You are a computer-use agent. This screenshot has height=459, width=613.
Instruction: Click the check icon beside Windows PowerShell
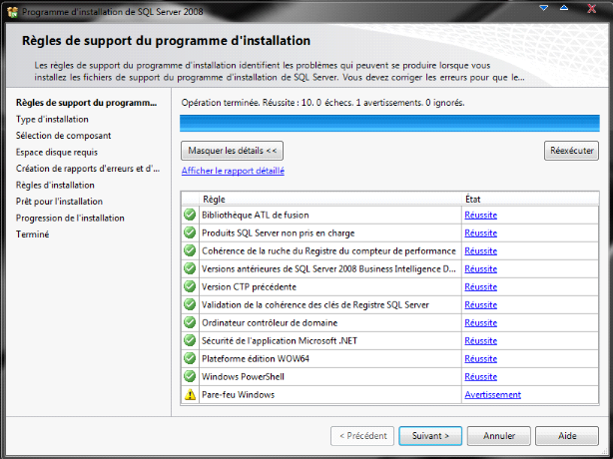tap(190, 376)
